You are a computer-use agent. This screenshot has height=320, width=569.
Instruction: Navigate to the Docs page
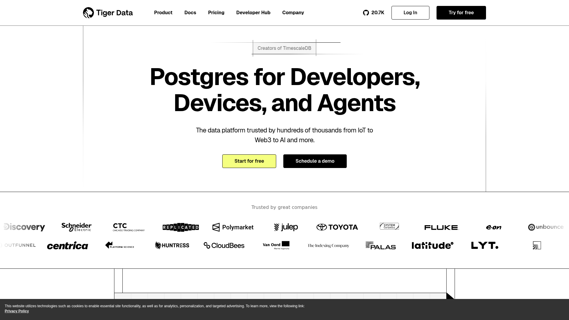190,13
